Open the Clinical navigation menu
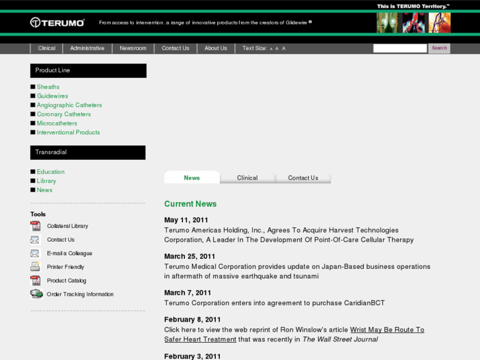This screenshot has height=360, width=480. (x=46, y=48)
